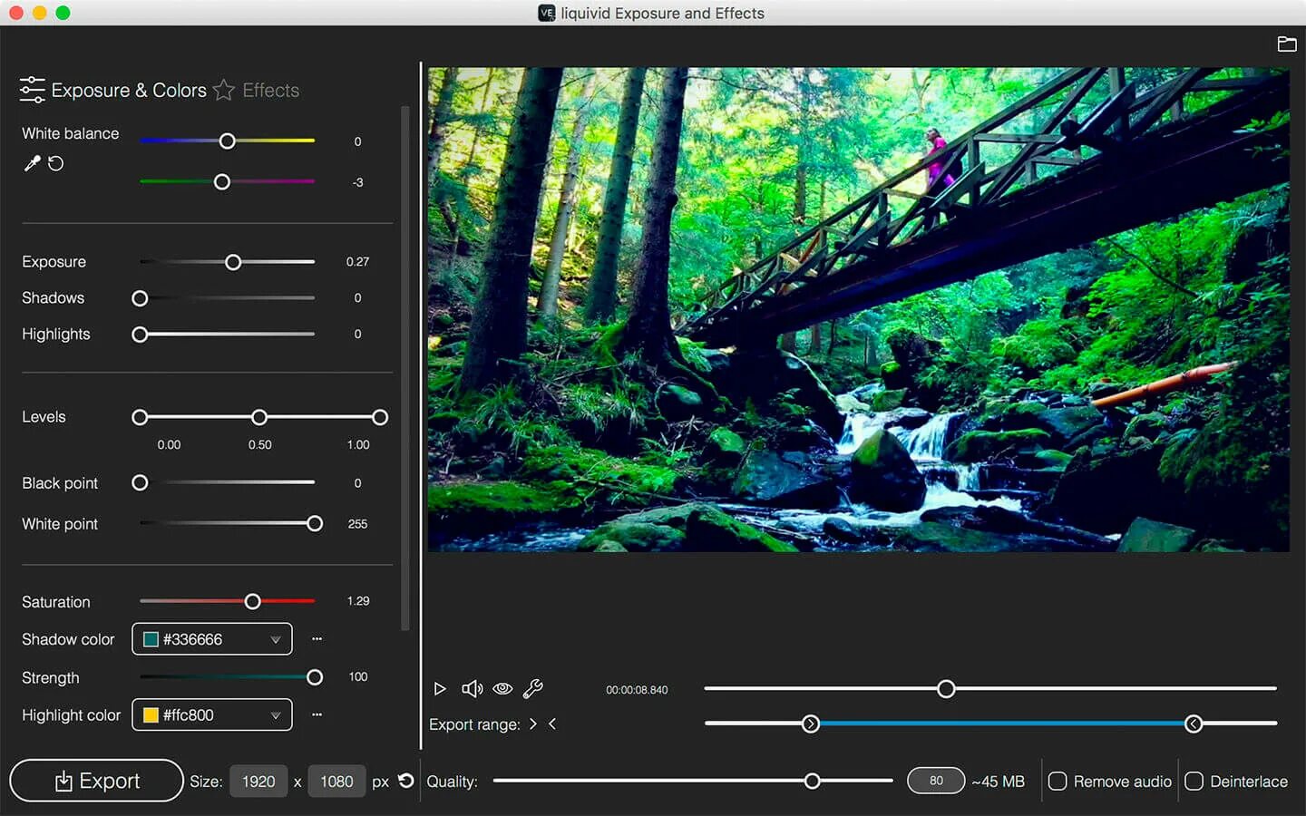
Task: Click the Effects star icon
Action: click(223, 90)
